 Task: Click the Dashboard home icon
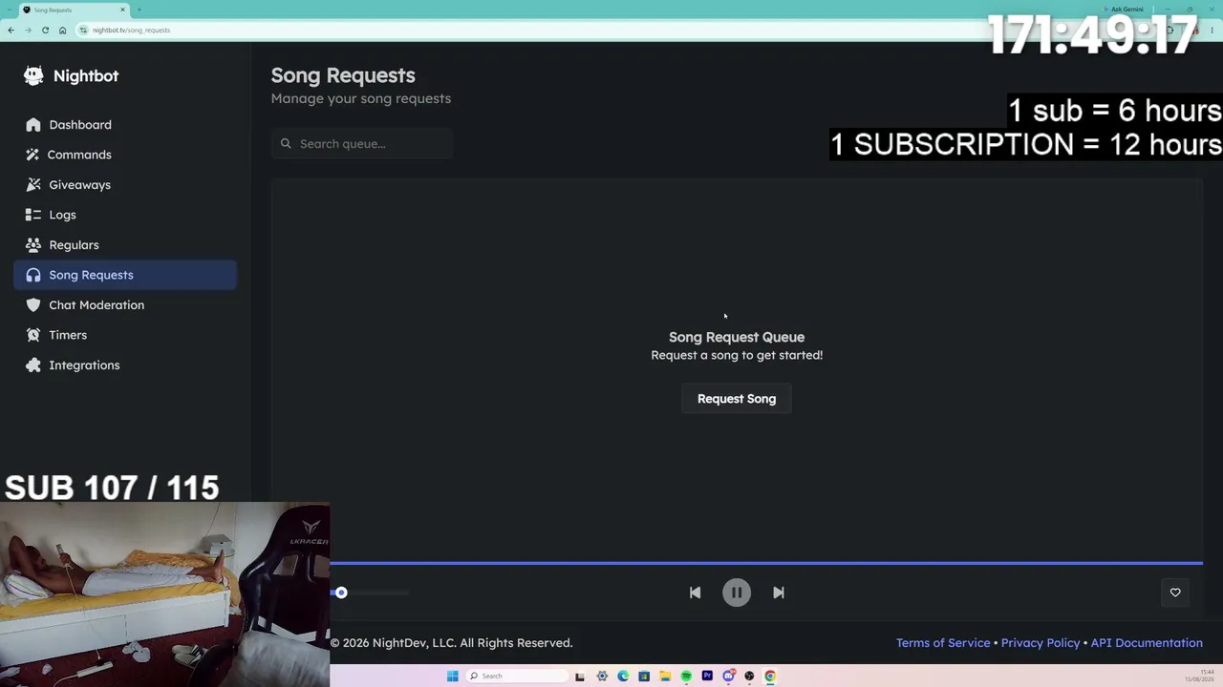tap(33, 125)
